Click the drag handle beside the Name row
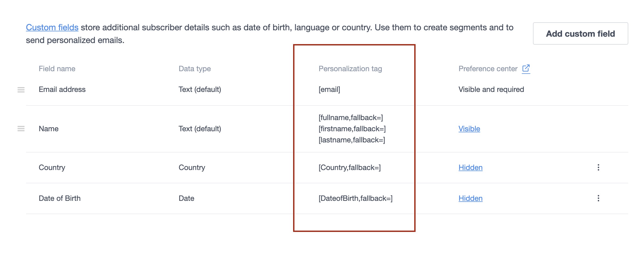 coord(21,129)
